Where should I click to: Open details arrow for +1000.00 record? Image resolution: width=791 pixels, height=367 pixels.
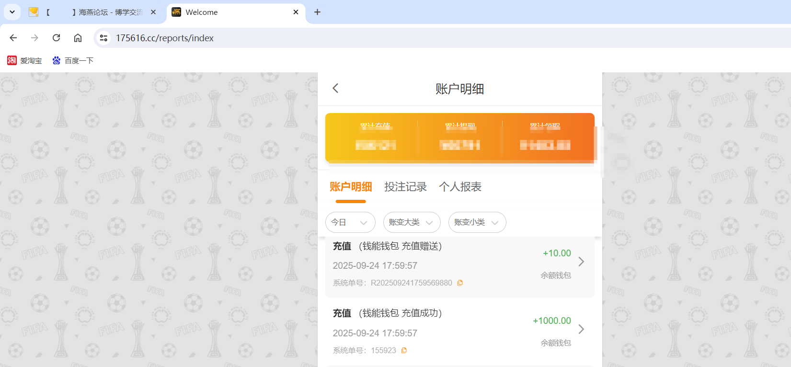[581, 329]
